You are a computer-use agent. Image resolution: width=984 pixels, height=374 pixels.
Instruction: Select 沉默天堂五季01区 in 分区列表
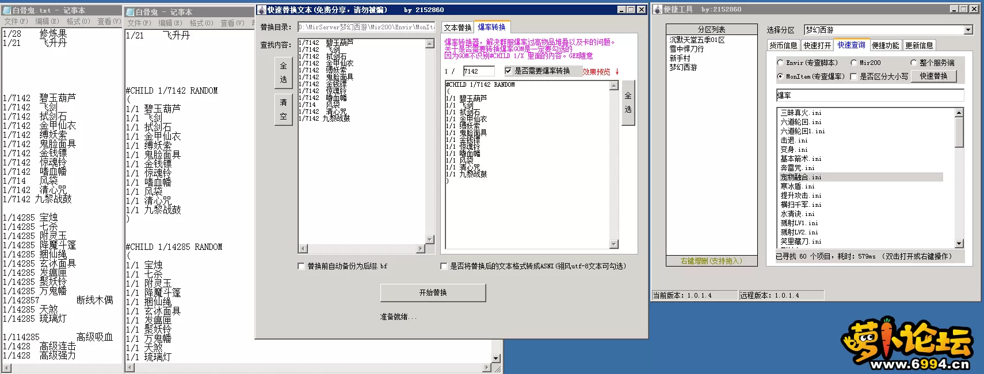[x=697, y=40]
